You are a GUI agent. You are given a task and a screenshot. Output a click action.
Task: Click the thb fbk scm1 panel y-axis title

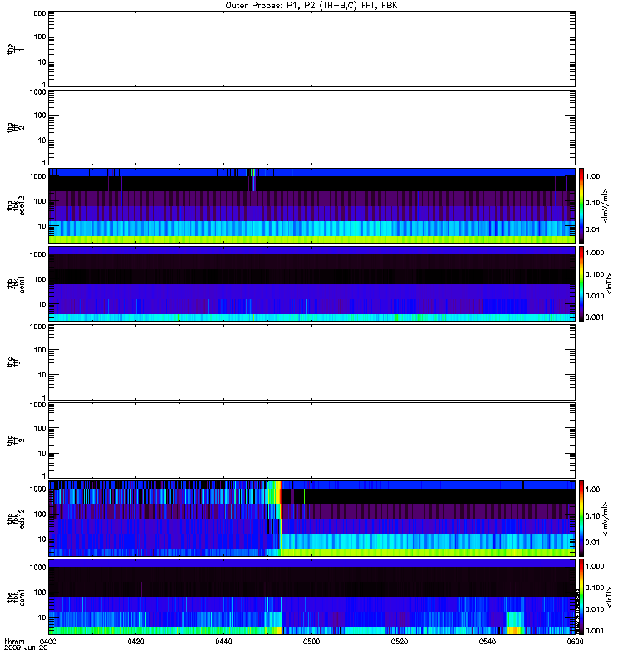[16, 284]
